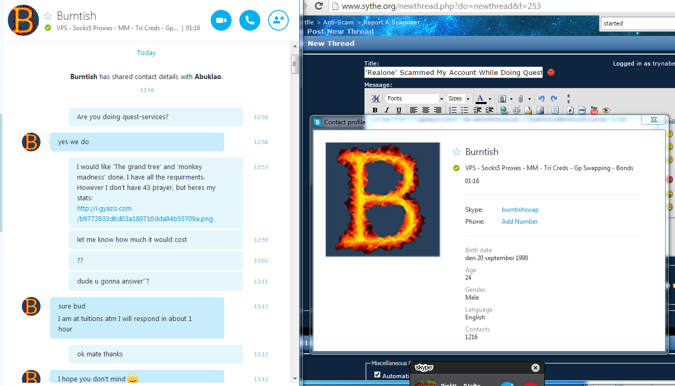Screen dimensions: 675x386
Task: Click the Remove Link icon
Action: click(x=516, y=110)
